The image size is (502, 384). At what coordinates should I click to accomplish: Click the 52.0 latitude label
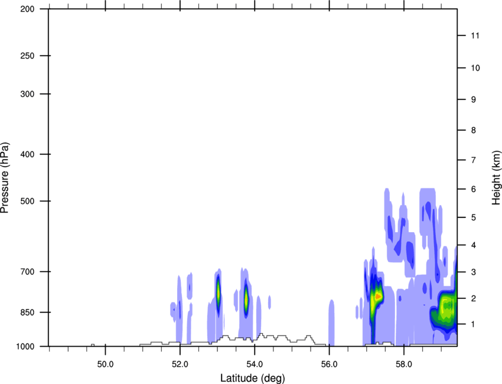180,365
